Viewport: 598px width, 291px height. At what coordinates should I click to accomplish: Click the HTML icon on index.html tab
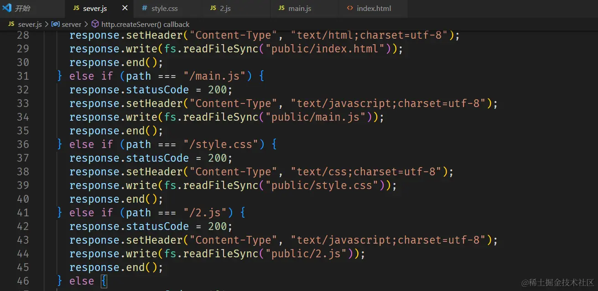click(x=350, y=8)
